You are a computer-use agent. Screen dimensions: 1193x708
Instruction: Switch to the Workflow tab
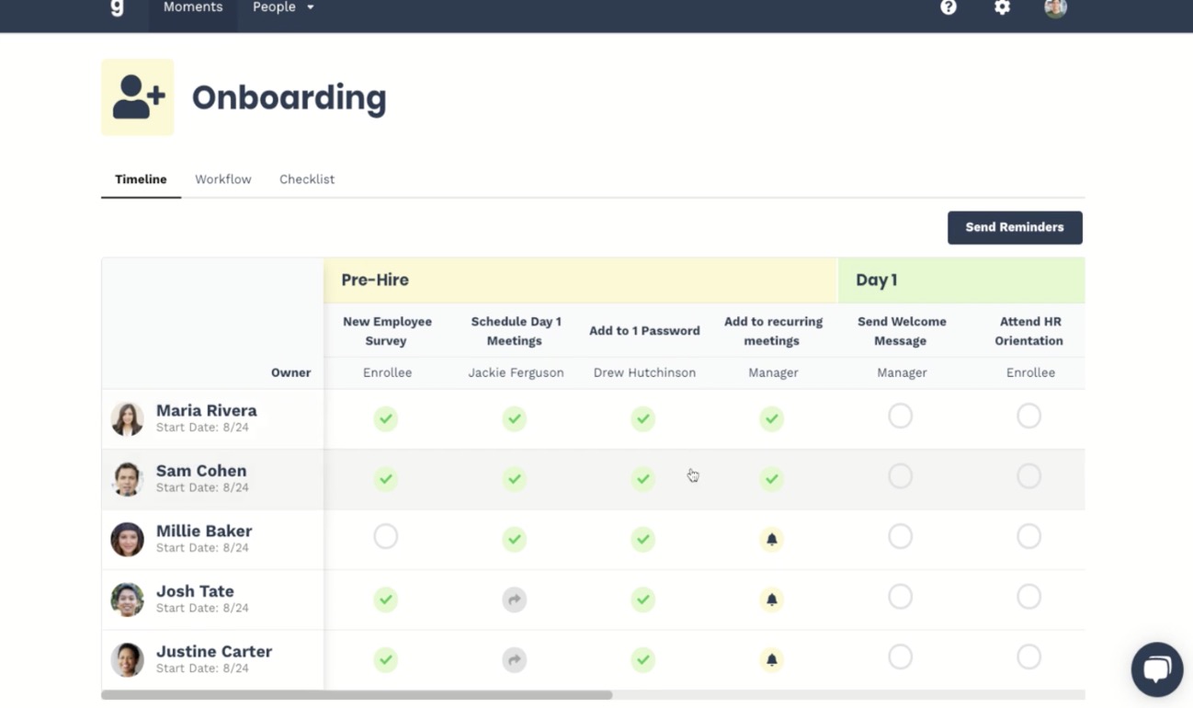pyautogui.click(x=222, y=179)
